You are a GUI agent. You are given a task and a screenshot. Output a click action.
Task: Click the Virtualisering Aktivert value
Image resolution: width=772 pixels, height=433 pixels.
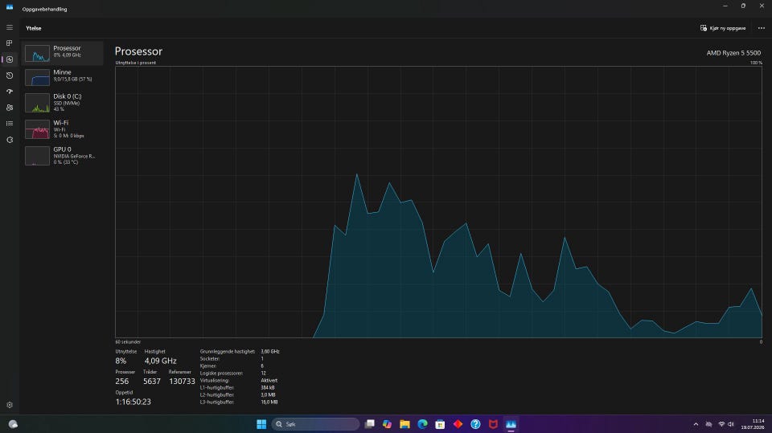coord(269,380)
